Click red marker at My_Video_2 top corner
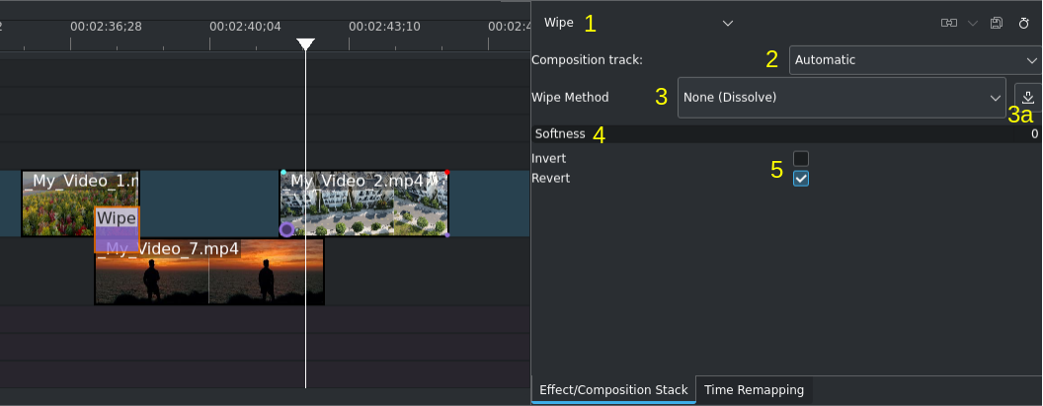This screenshot has height=406, width=1043. [x=446, y=173]
